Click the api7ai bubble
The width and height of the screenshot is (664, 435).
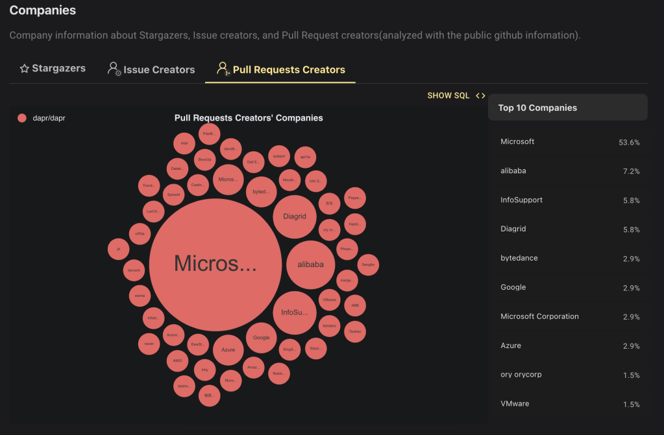point(305,157)
